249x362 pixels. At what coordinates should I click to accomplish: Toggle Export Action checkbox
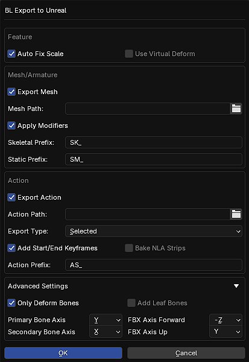coord(11,197)
